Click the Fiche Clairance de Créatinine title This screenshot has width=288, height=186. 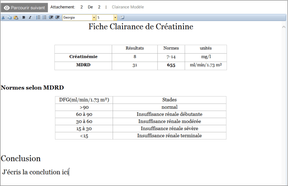(141, 27)
